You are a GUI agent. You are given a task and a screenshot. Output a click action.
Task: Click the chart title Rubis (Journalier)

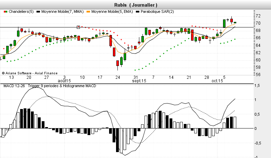[136, 5]
